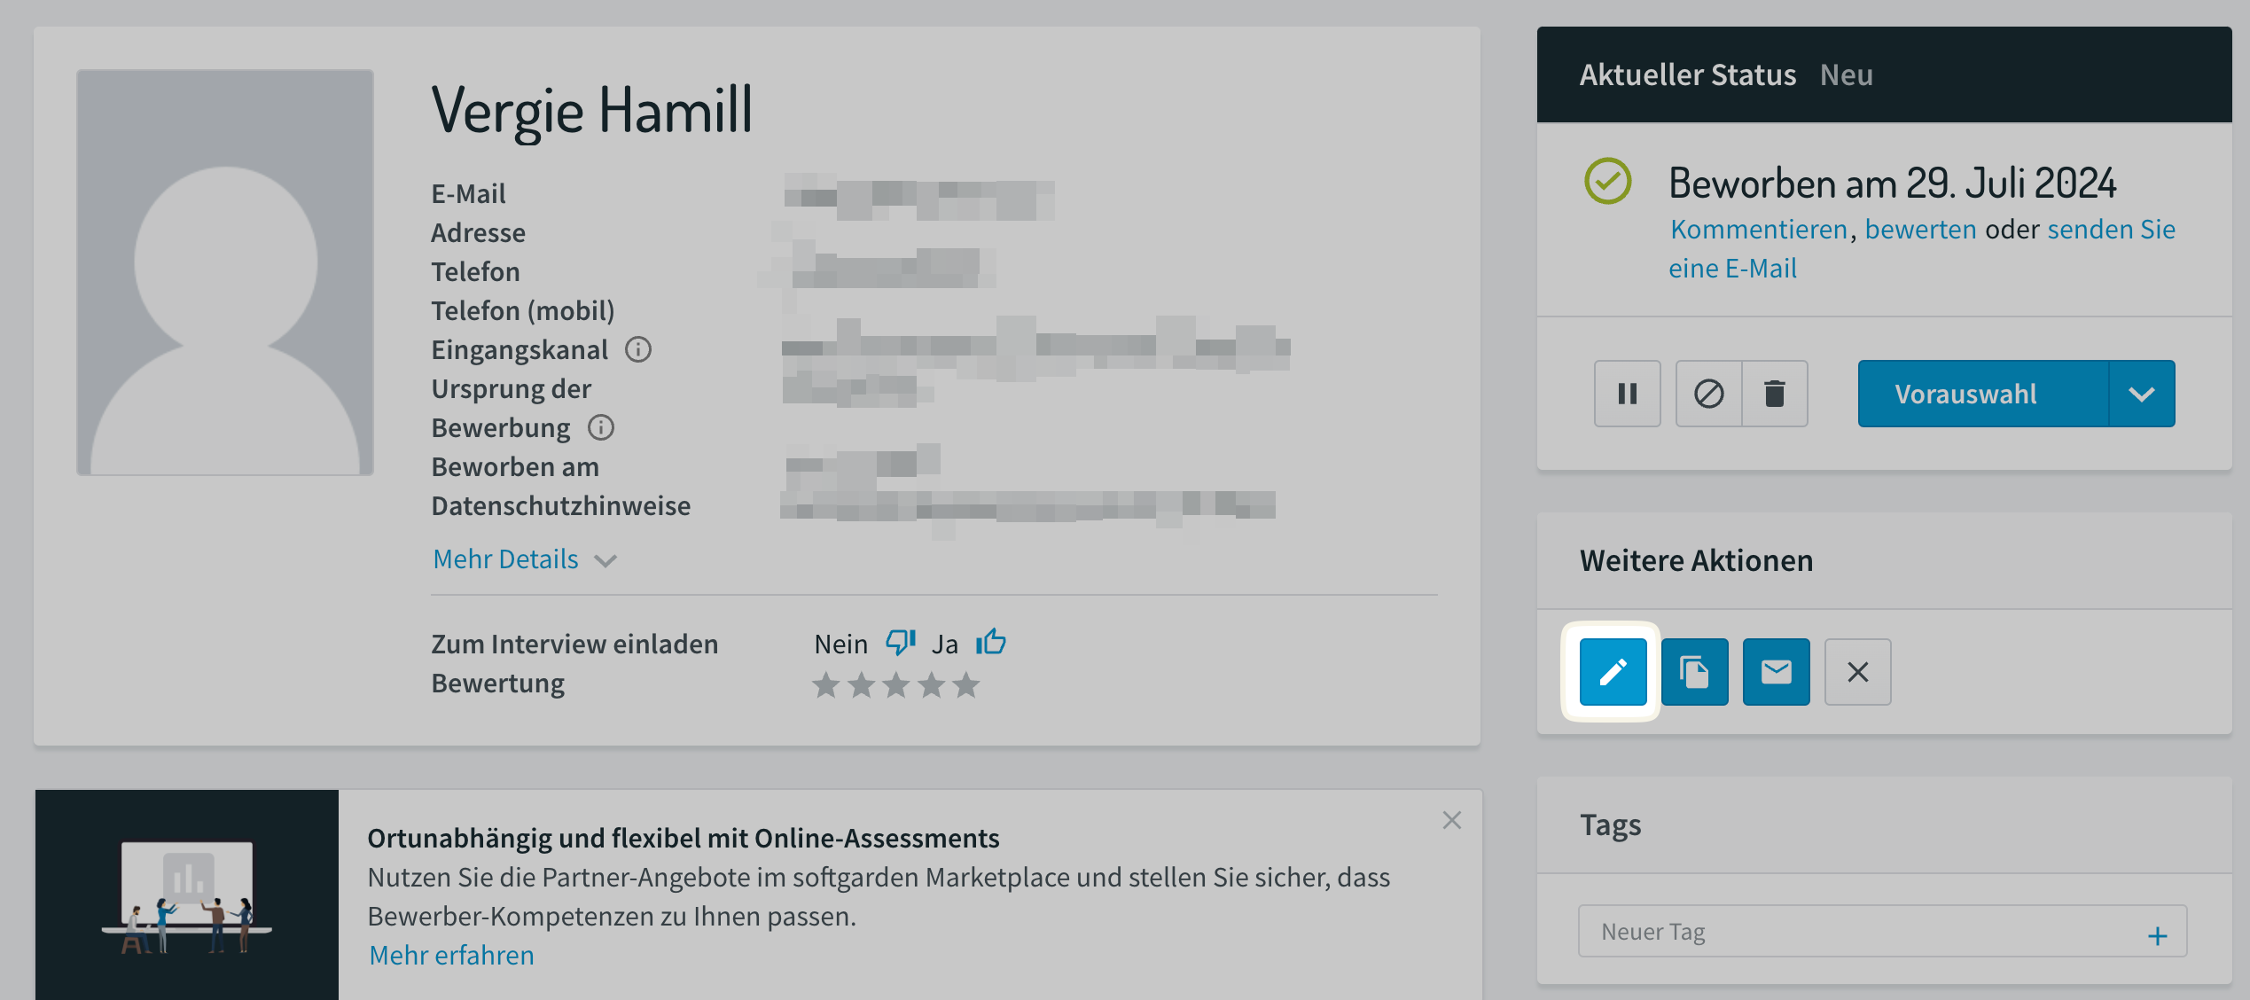The width and height of the screenshot is (2250, 1000).
Task: Open the bewerten link
Action: tap(1920, 230)
